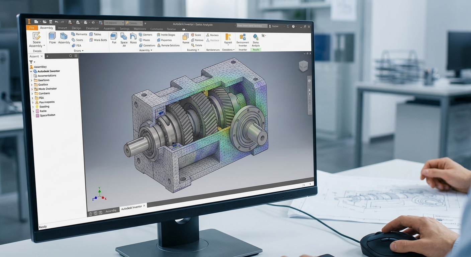Open the File menu tab
The image size is (471, 257).
[32, 28]
